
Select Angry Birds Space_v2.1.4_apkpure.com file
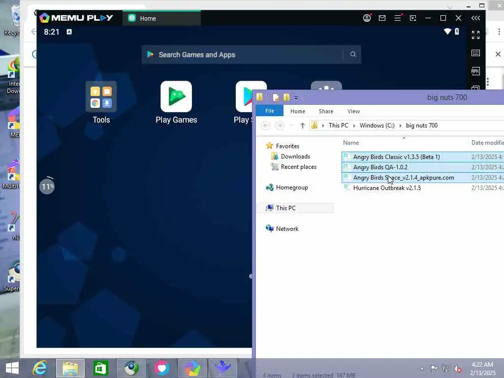[x=404, y=177]
